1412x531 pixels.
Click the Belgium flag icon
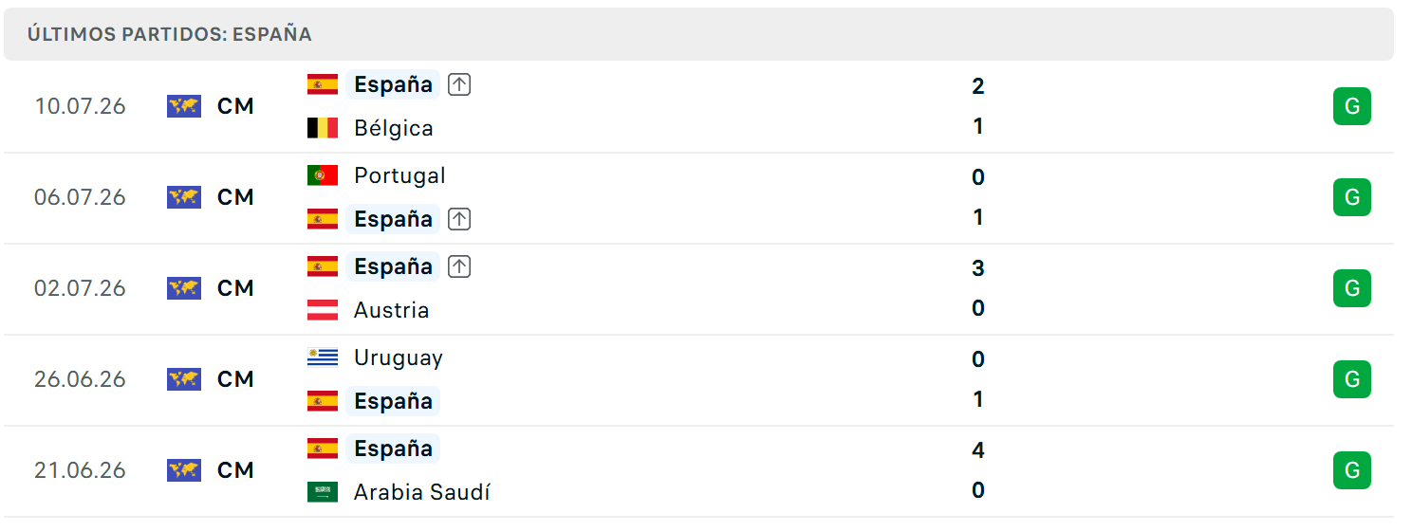[x=323, y=128]
